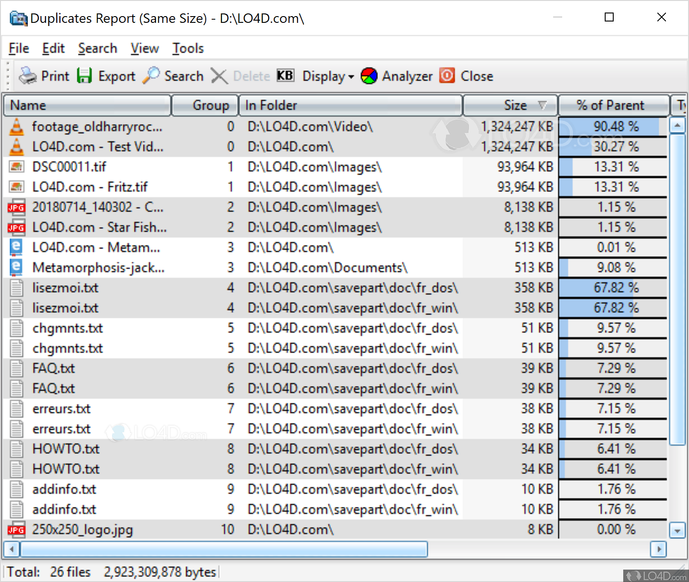Select the JPG icon next to 20180714_140302
This screenshot has height=582, width=689.
click(x=16, y=207)
